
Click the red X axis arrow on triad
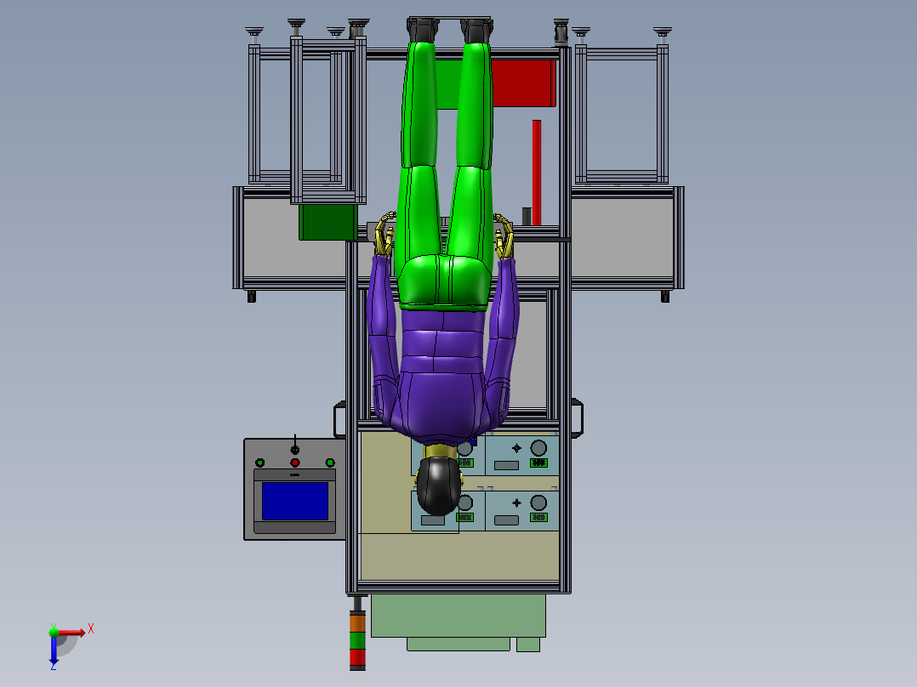tap(71, 633)
